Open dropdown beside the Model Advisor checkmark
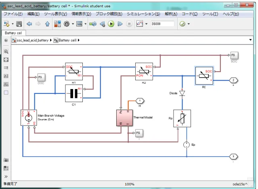This screenshot has width=258, height=189. (189, 24)
